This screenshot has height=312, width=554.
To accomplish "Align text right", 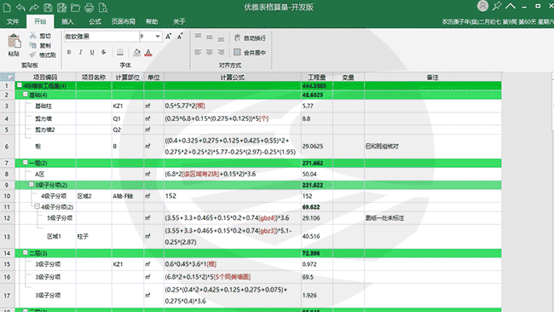I will click(x=221, y=52).
